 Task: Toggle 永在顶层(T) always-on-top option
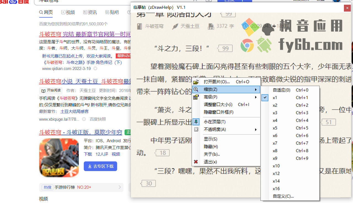point(226,122)
